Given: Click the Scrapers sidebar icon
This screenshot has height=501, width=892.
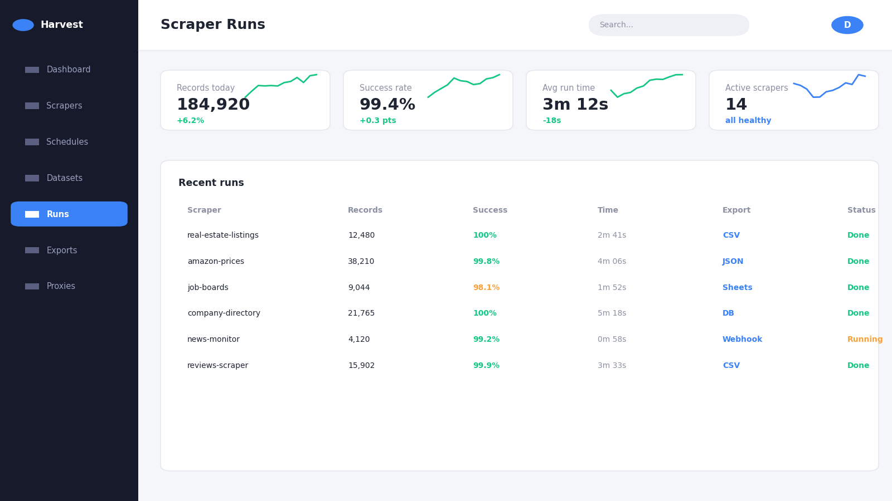Looking at the screenshot, I should [x=32, y=106].
